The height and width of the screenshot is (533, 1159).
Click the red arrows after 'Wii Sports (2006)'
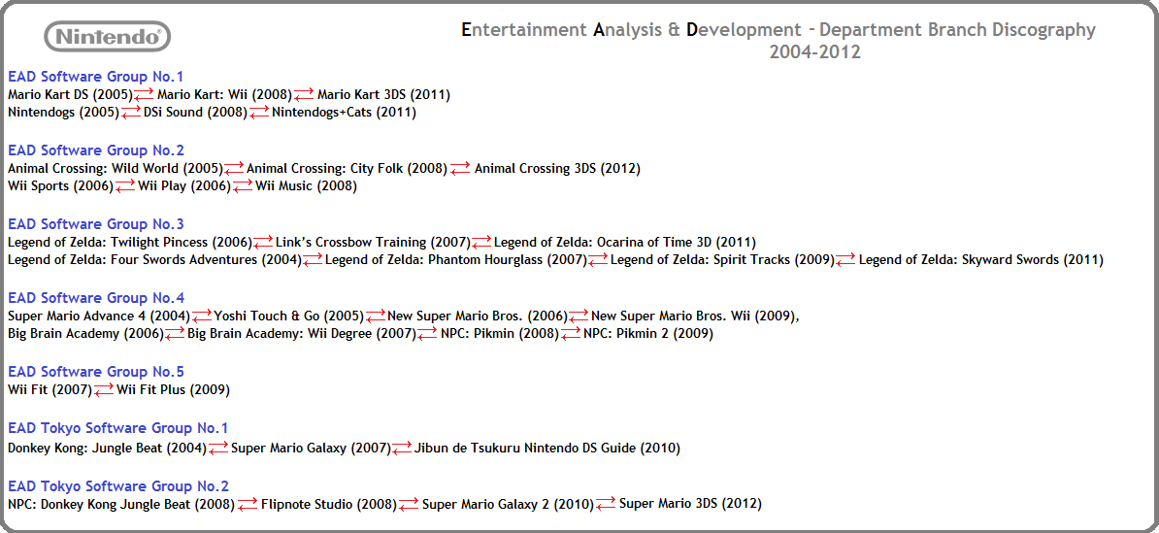pyautogui.click(x=125, y=186)
